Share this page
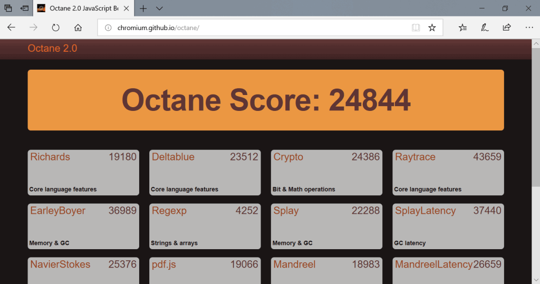The width and height of the screenshot is (540, 284). (x=507, y=27)
